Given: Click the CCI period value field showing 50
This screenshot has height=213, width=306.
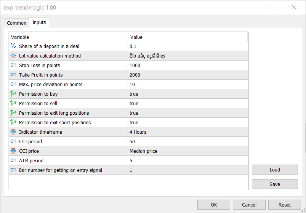Looking at the screenshot, I should click(187, 141).
